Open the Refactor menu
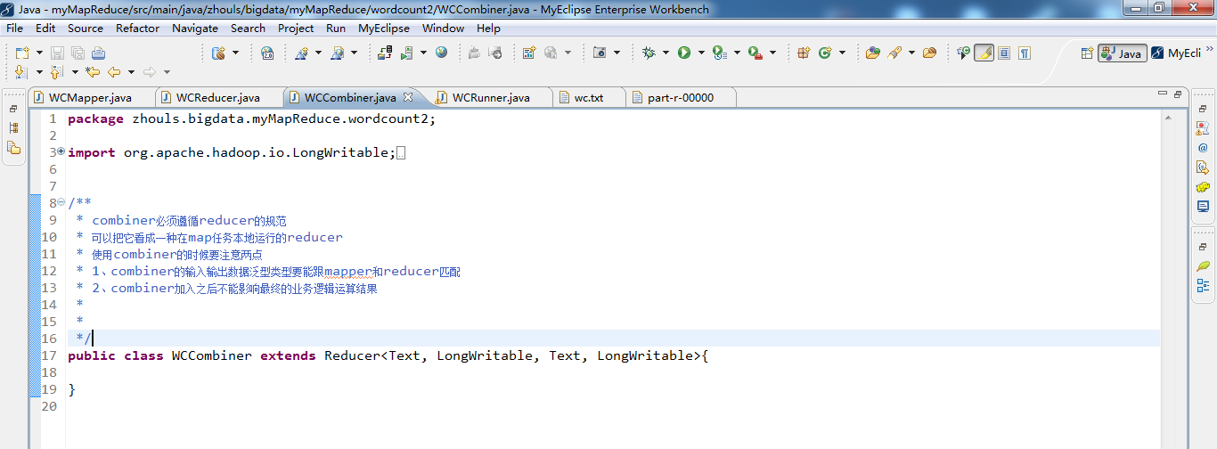 pyautogui.click(x=138, y=28)
